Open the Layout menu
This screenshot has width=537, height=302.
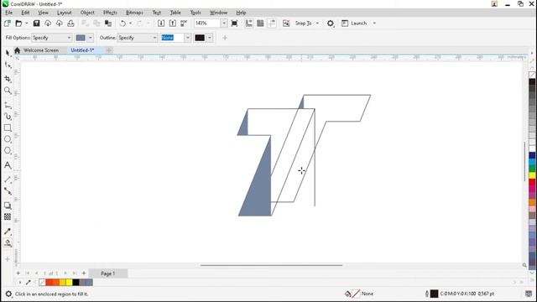64,13
